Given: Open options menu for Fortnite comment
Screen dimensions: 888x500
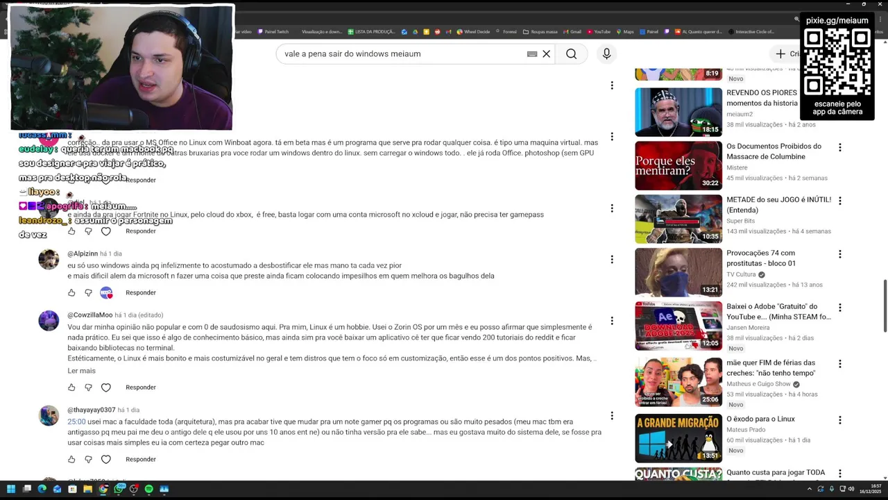Looking at the screenshot, I should pyautogui.click(x=612, y=208).
